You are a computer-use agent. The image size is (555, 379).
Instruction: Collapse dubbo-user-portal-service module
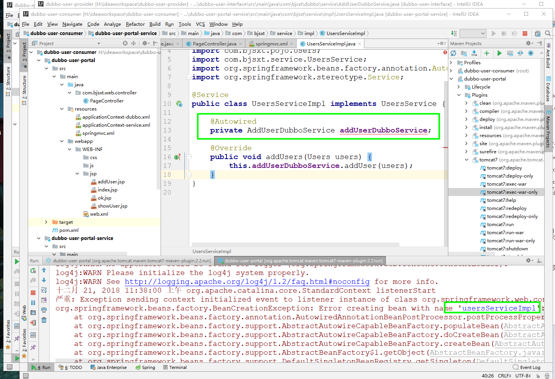(x=39, y=238)
